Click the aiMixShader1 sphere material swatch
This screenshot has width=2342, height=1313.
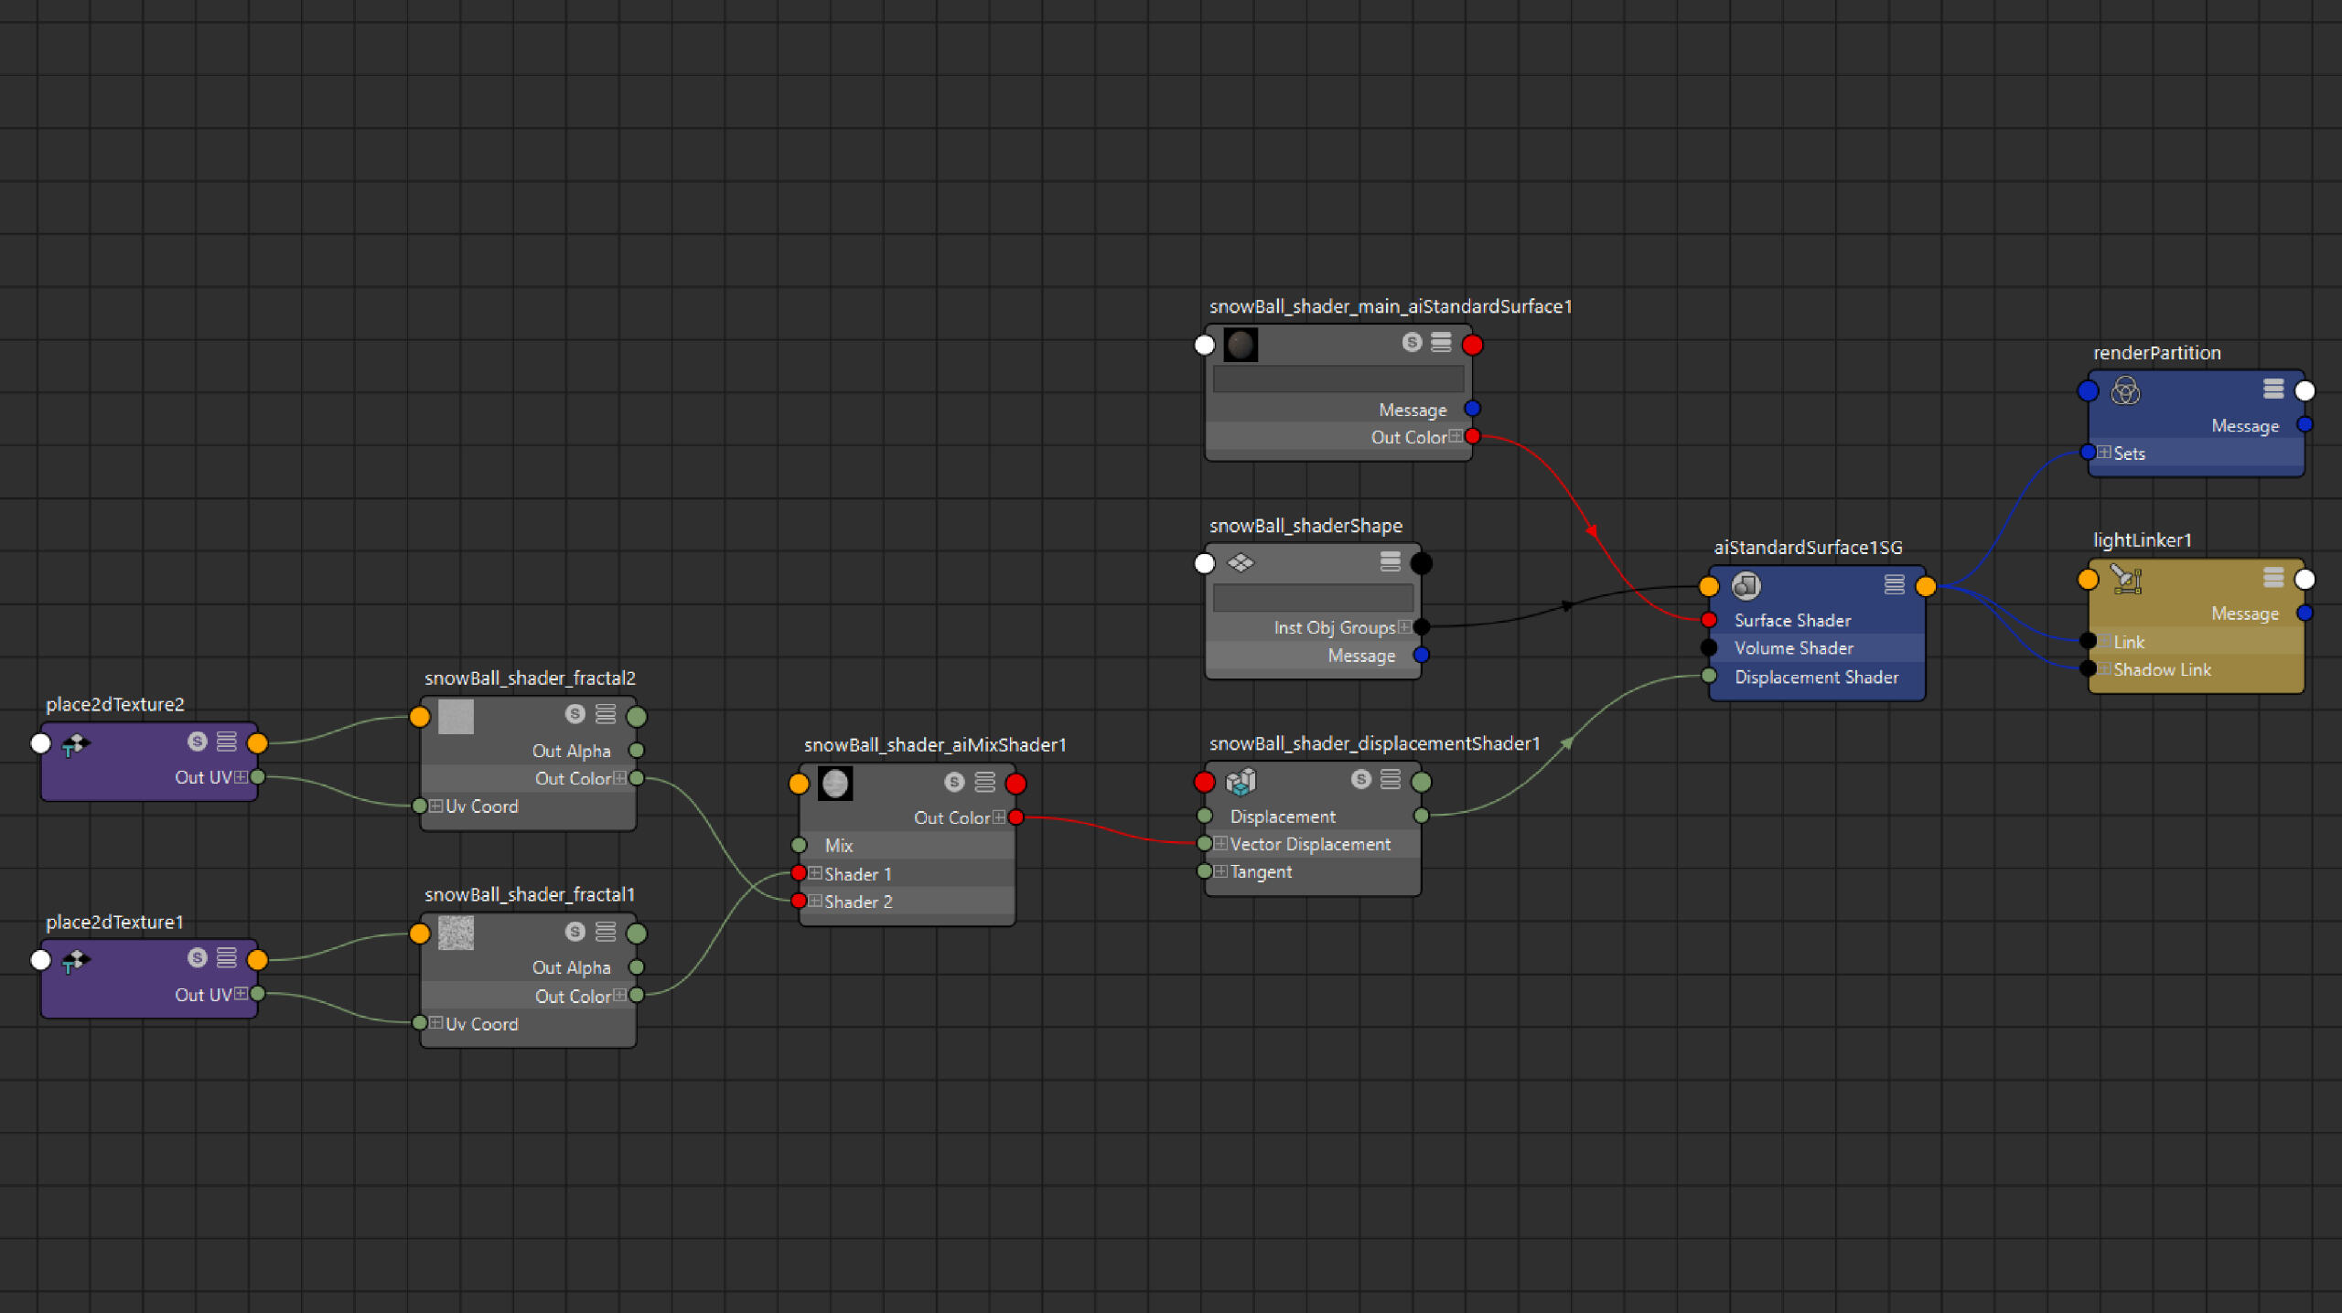click(x=834, y=784)
